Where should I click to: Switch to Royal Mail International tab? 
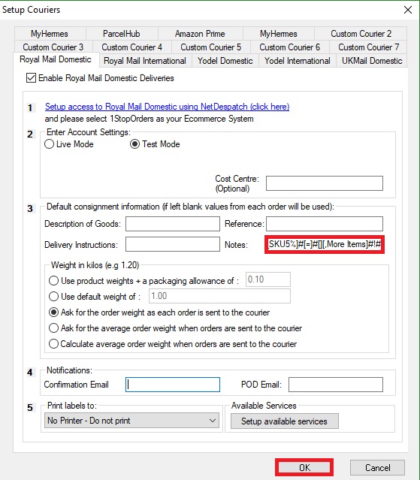tap(145, 61)
